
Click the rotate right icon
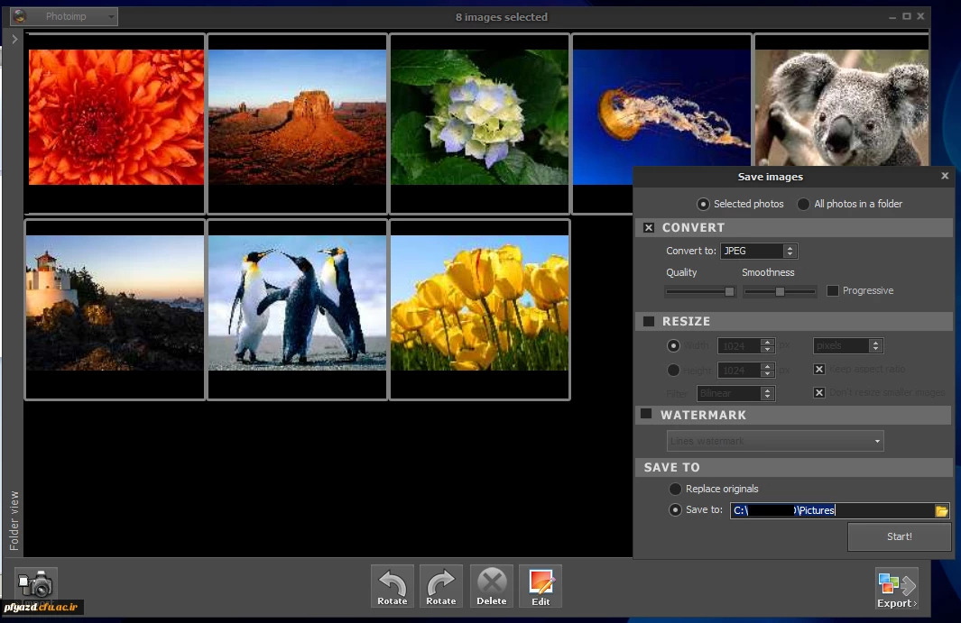[x=440, y=586]
